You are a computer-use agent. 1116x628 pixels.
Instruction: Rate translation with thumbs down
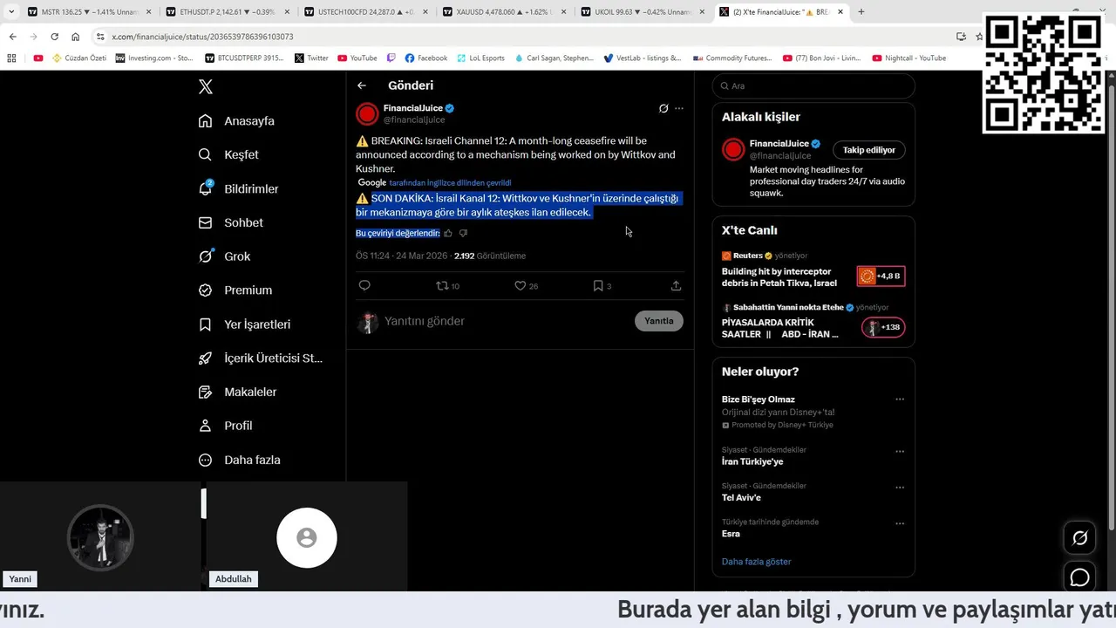[463, 233]
